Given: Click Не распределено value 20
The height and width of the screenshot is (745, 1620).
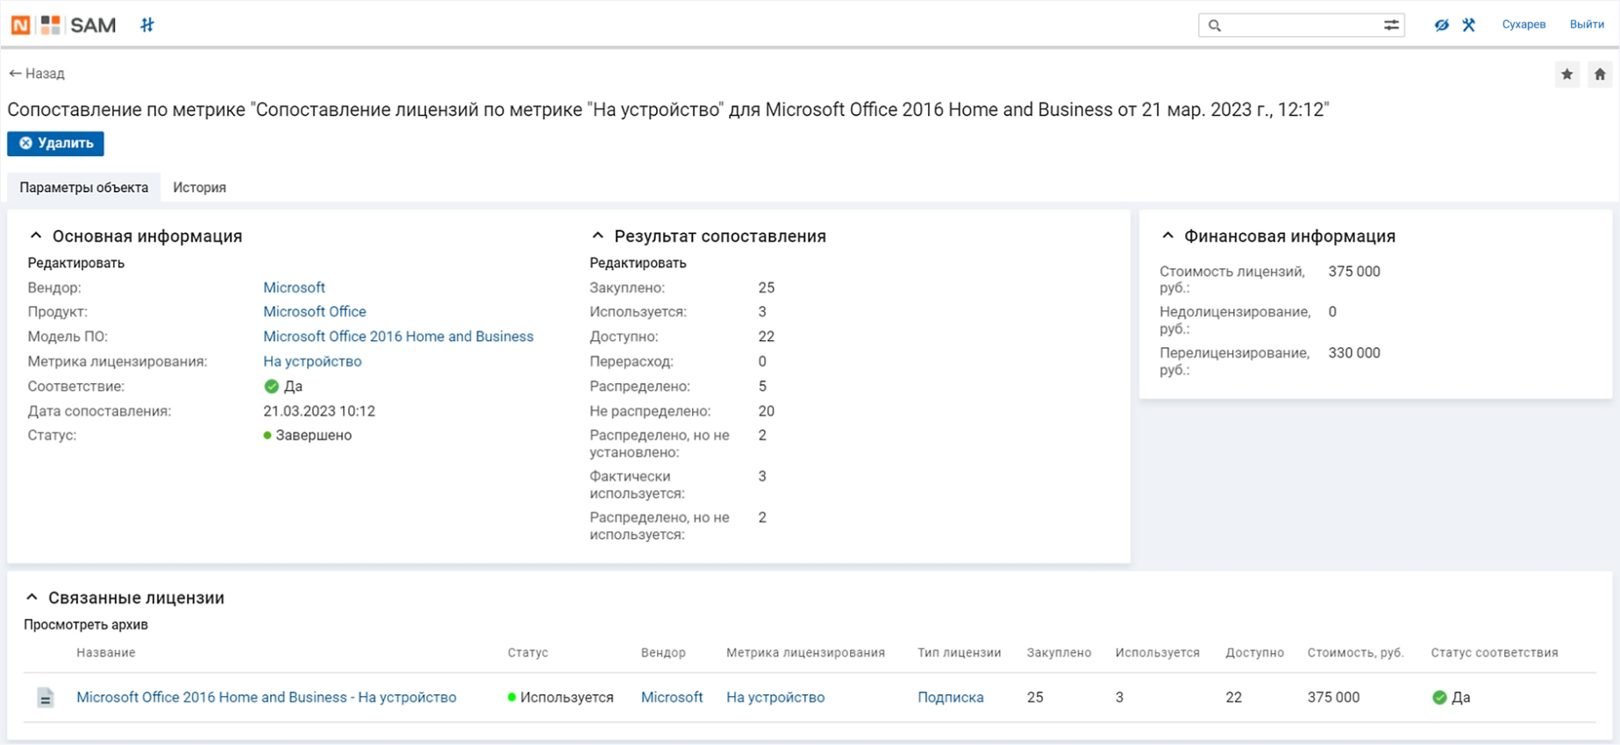Looking at the screenshot, I should [767, 411].
